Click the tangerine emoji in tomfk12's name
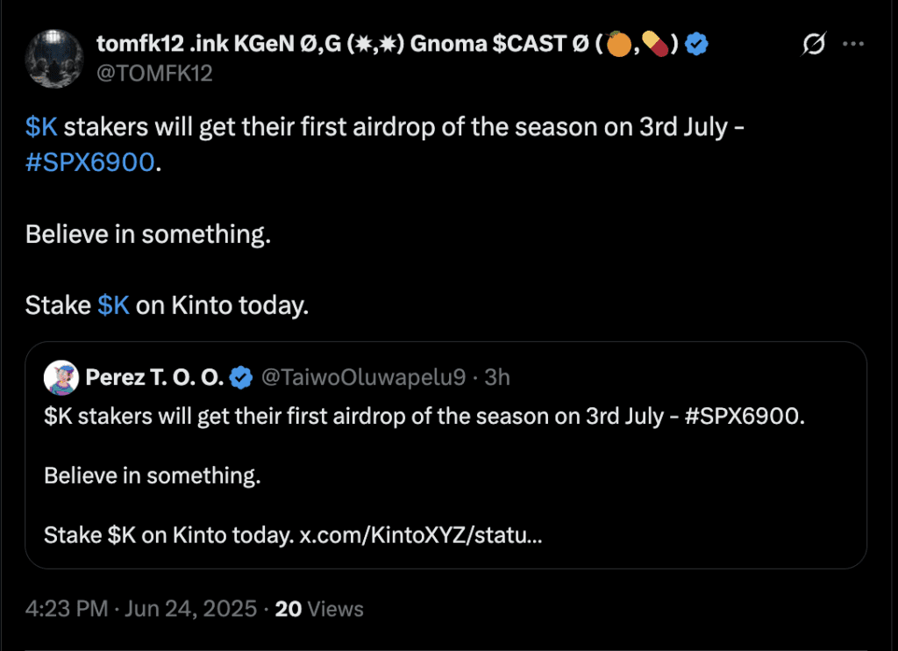The height and width of the screenshot is (651, 898). 619,42
